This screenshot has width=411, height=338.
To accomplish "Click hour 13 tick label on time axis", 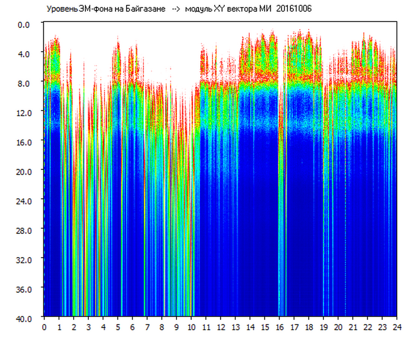I will click(235, 327).
